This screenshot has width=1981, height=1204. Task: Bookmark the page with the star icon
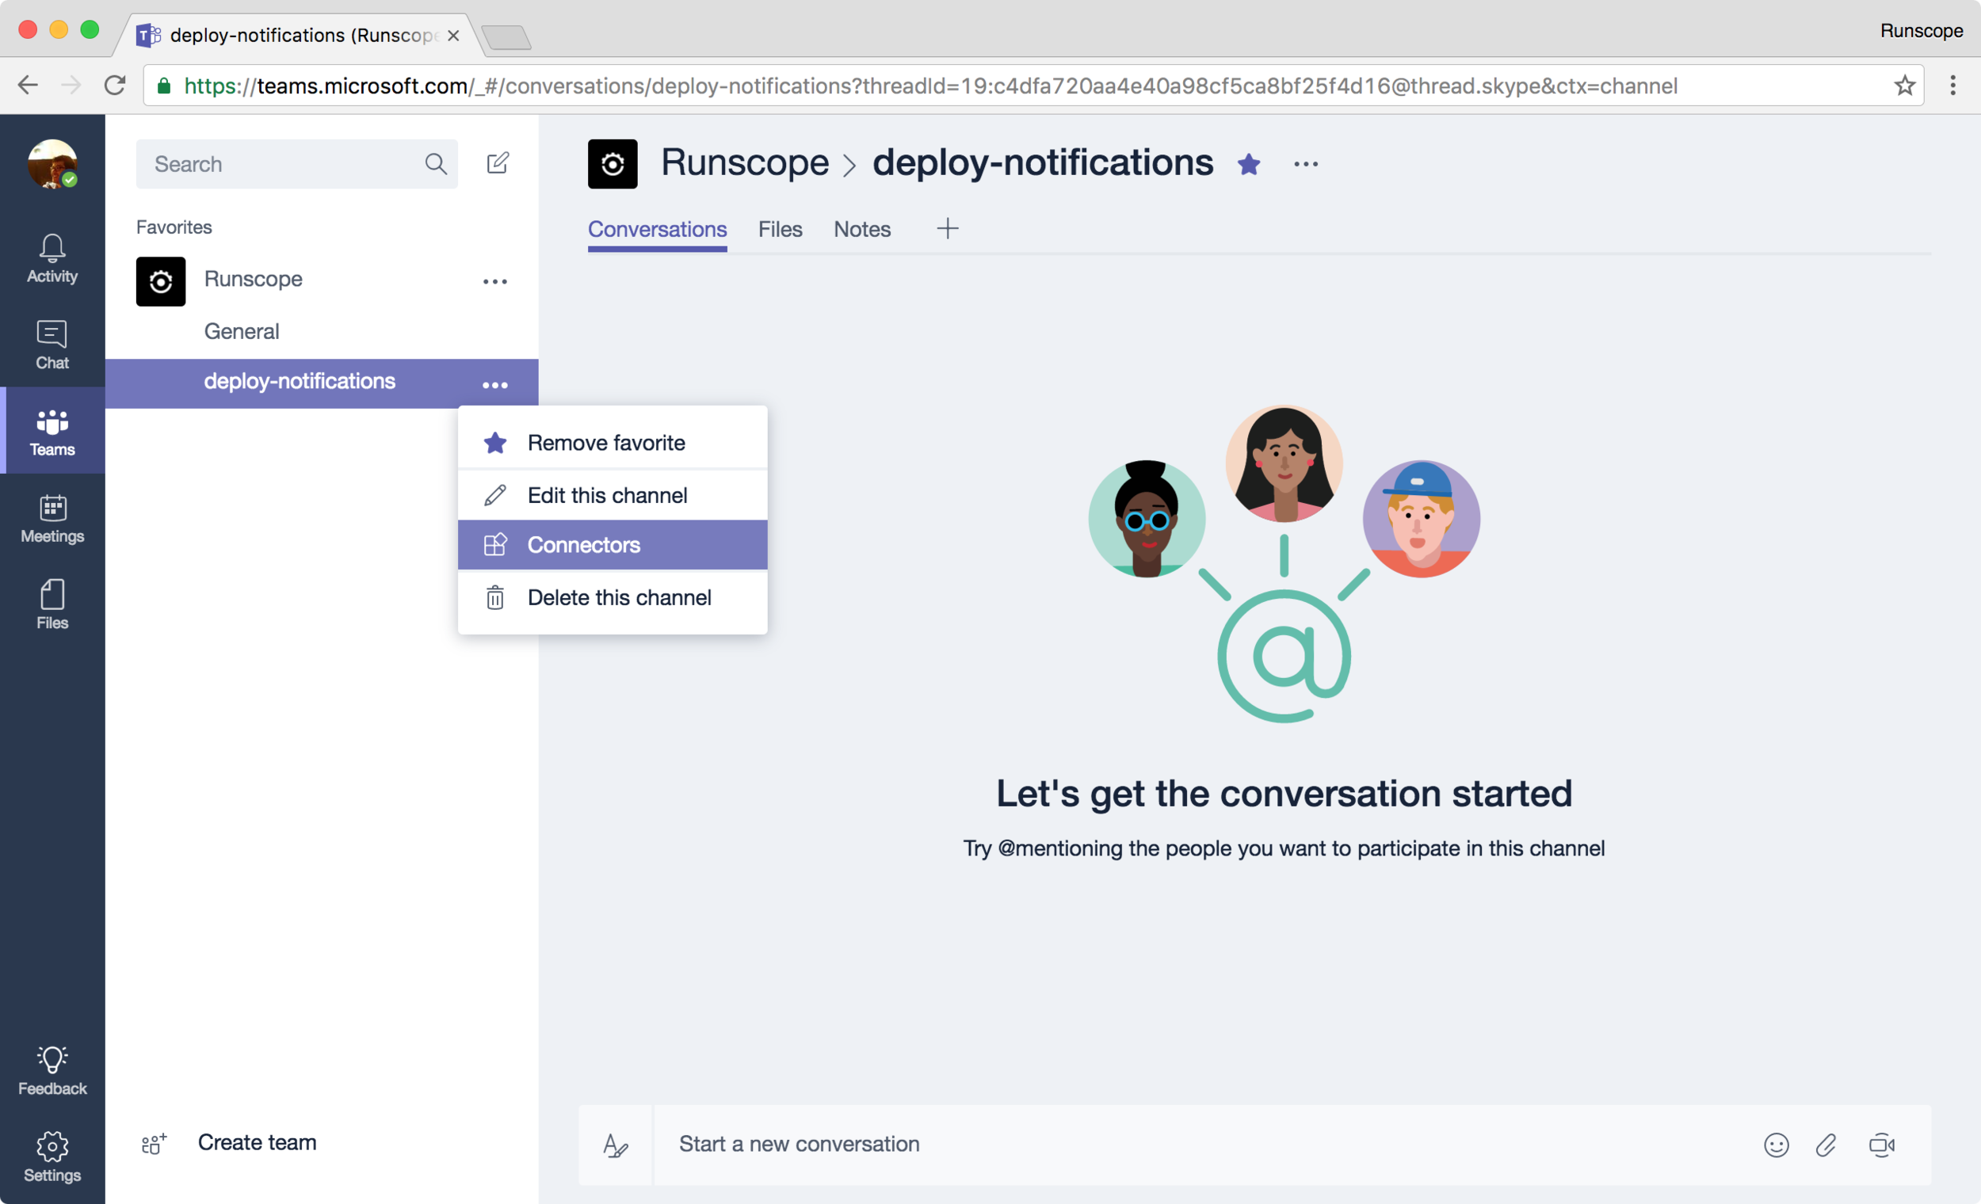pyautogui.click(x=1904, y=86)
